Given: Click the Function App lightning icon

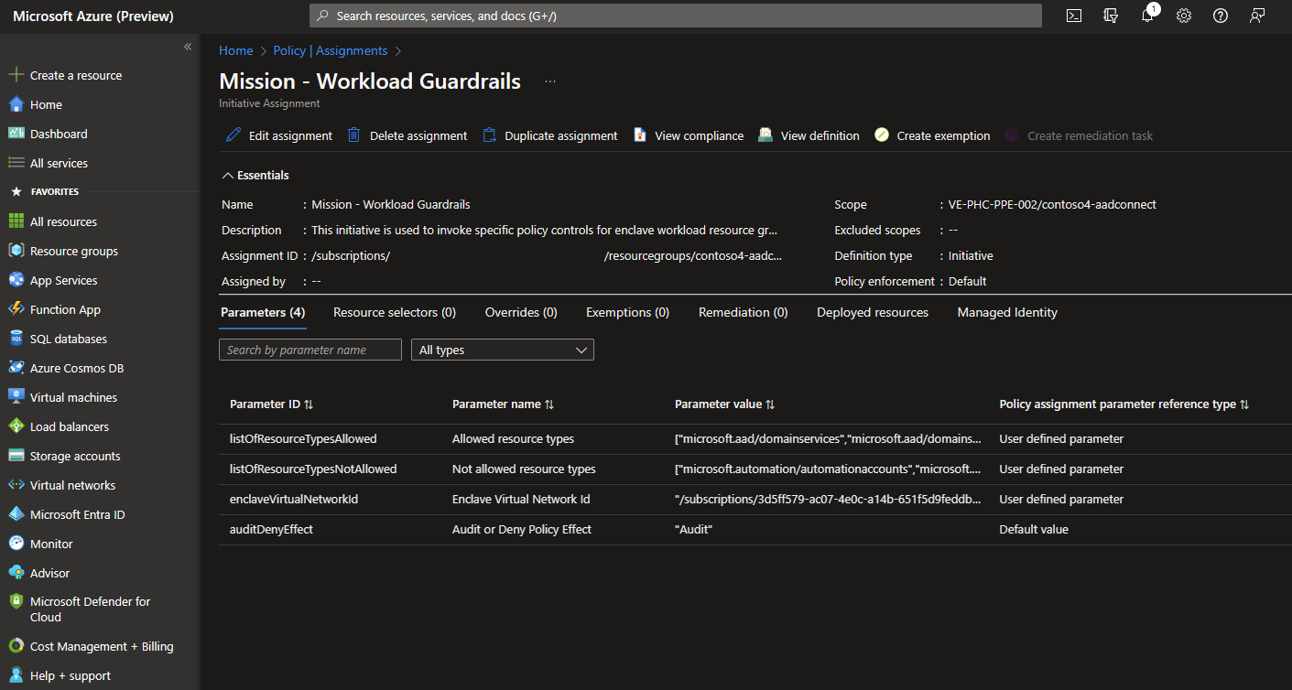Looking at the screenshot, I should tap(16, 309).
